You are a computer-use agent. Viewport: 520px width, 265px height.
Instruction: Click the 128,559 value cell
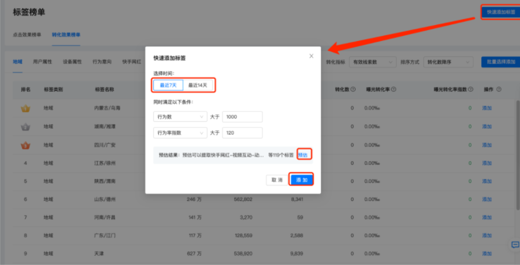(x=243, y=236)
